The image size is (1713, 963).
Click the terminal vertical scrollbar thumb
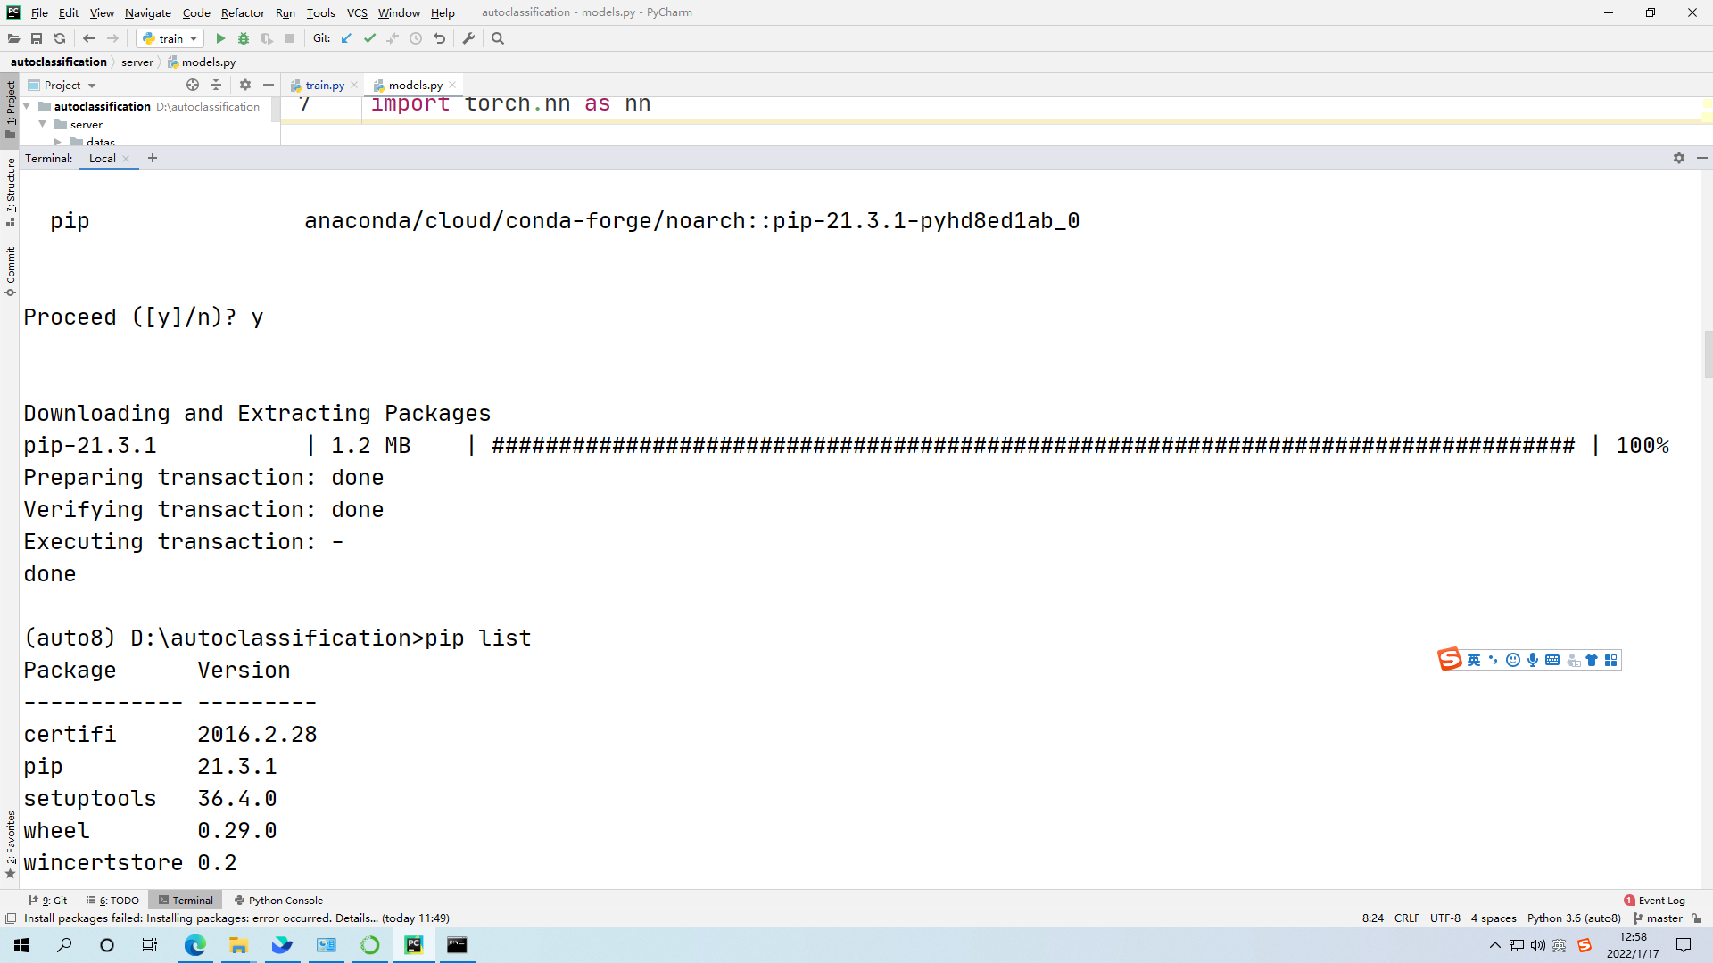tap(1708, 354)
